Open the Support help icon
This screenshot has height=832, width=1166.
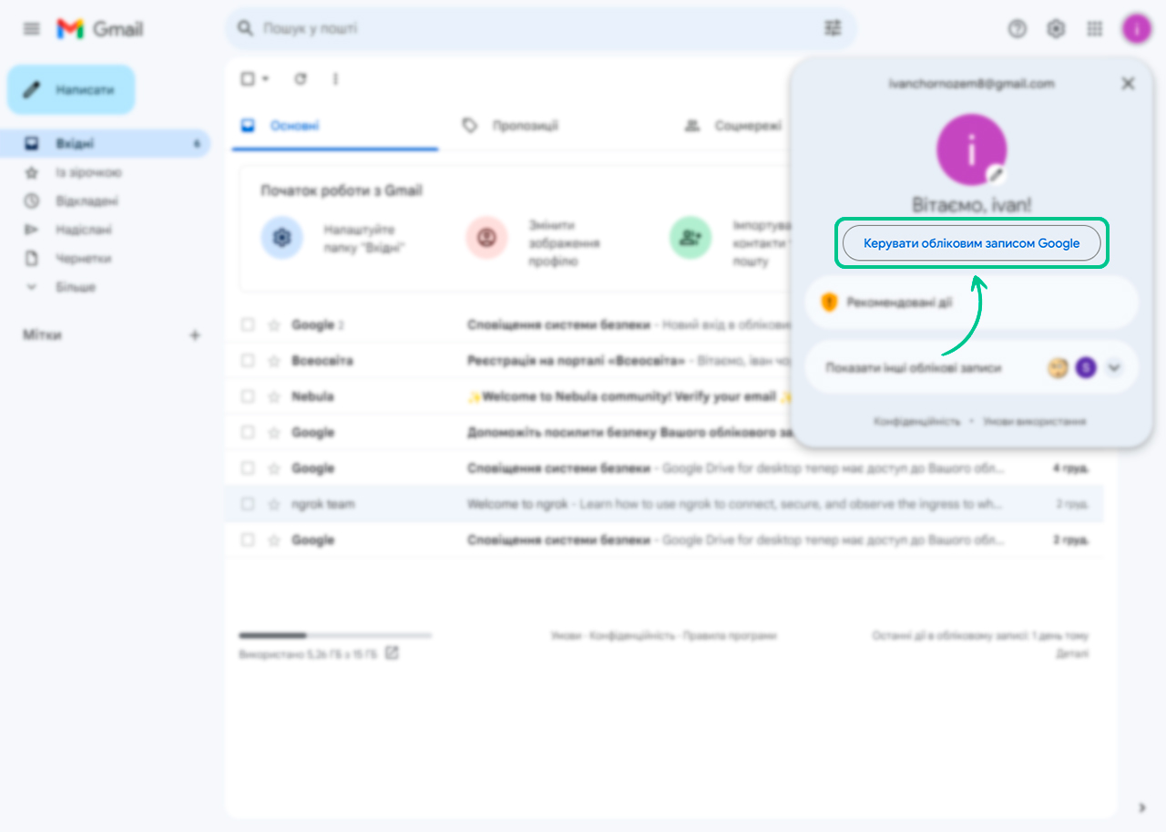click(x=1017, y=29)
